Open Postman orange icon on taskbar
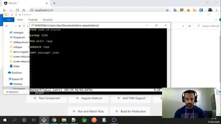Screen dimensions: 221x124 point(94,120)
